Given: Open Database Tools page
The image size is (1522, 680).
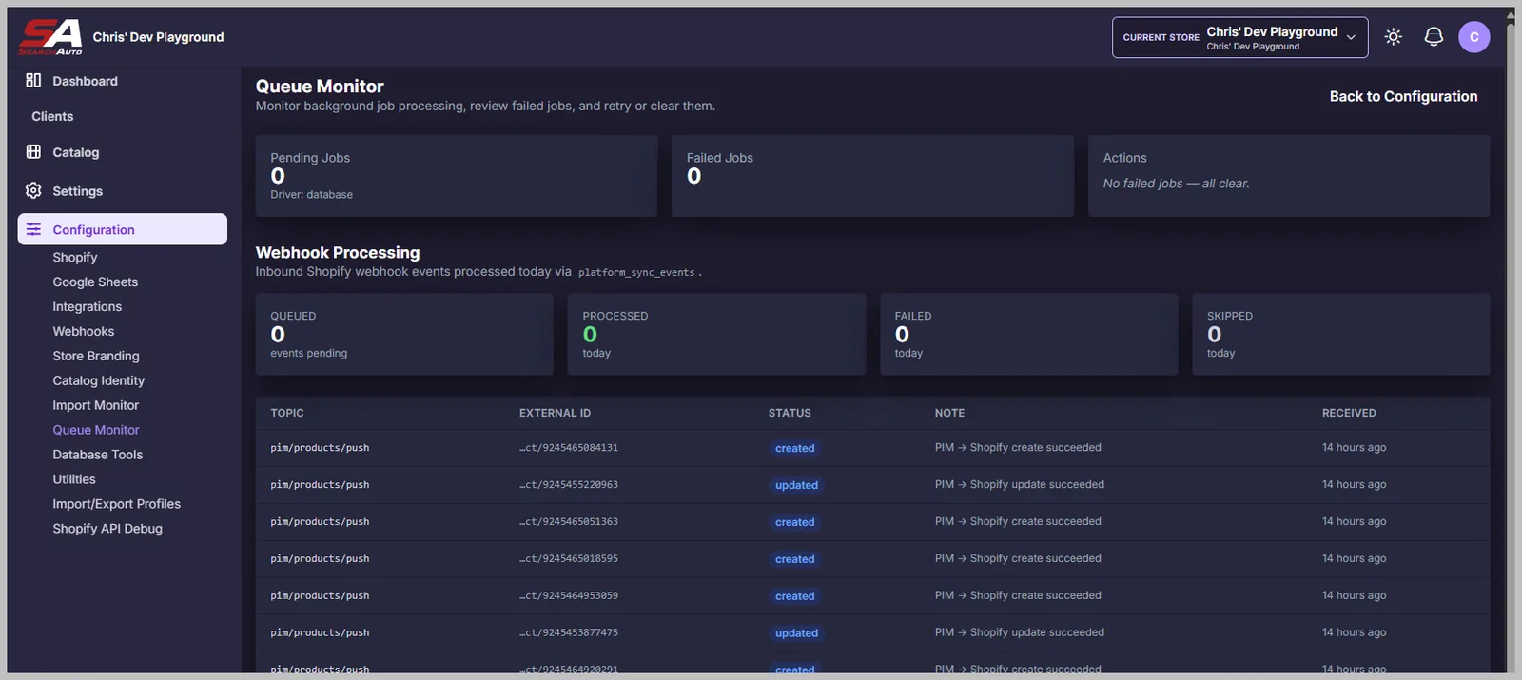Looking at the screenshot, I should pyautogui.click(x=98, y=455).
